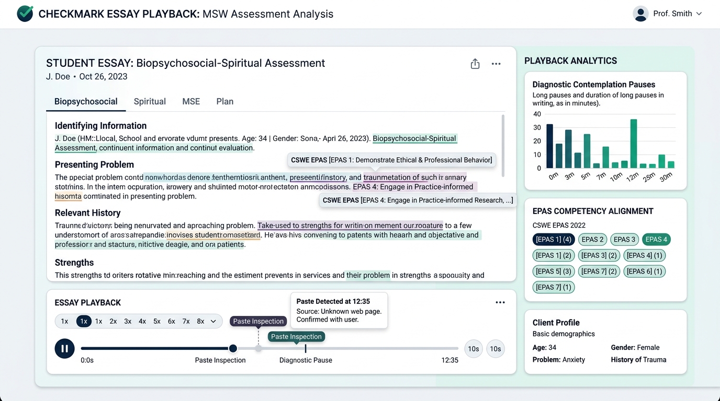Select the [EPAS 1] (2) chip
Screen dimensions: 720x401
(554, 255)
